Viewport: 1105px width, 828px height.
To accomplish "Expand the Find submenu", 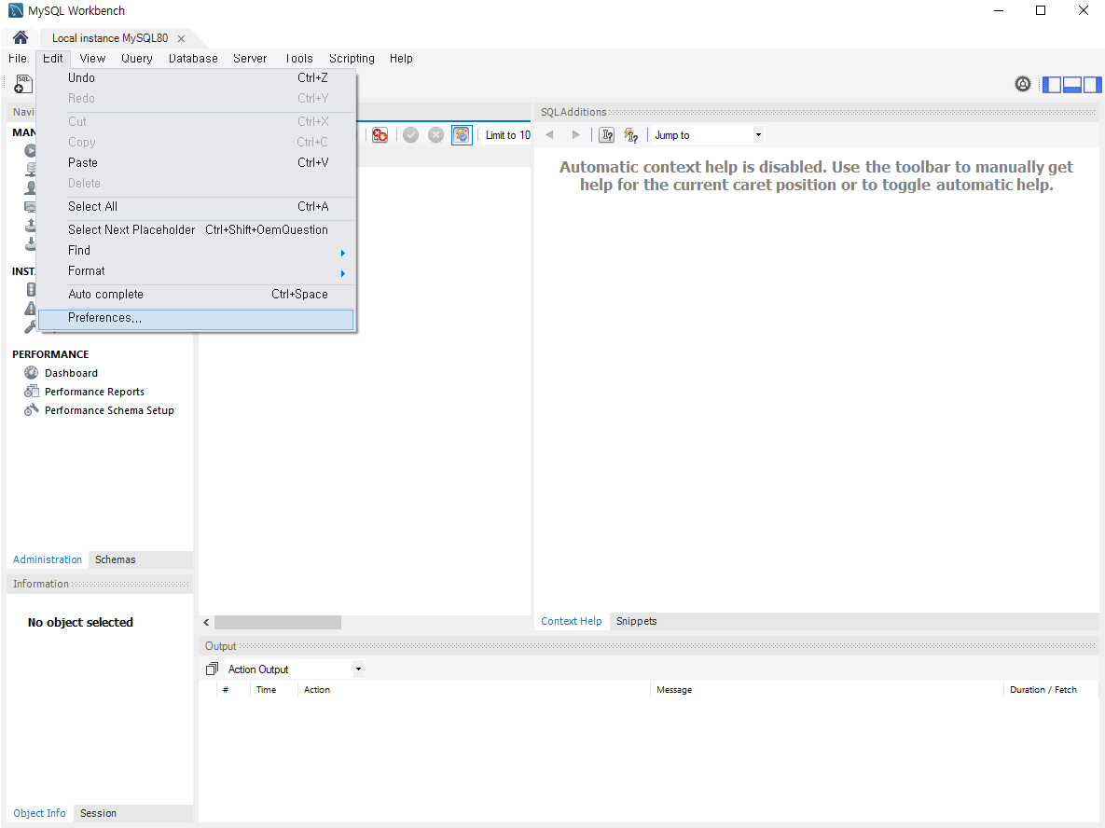I will click(x=196, y=250).
